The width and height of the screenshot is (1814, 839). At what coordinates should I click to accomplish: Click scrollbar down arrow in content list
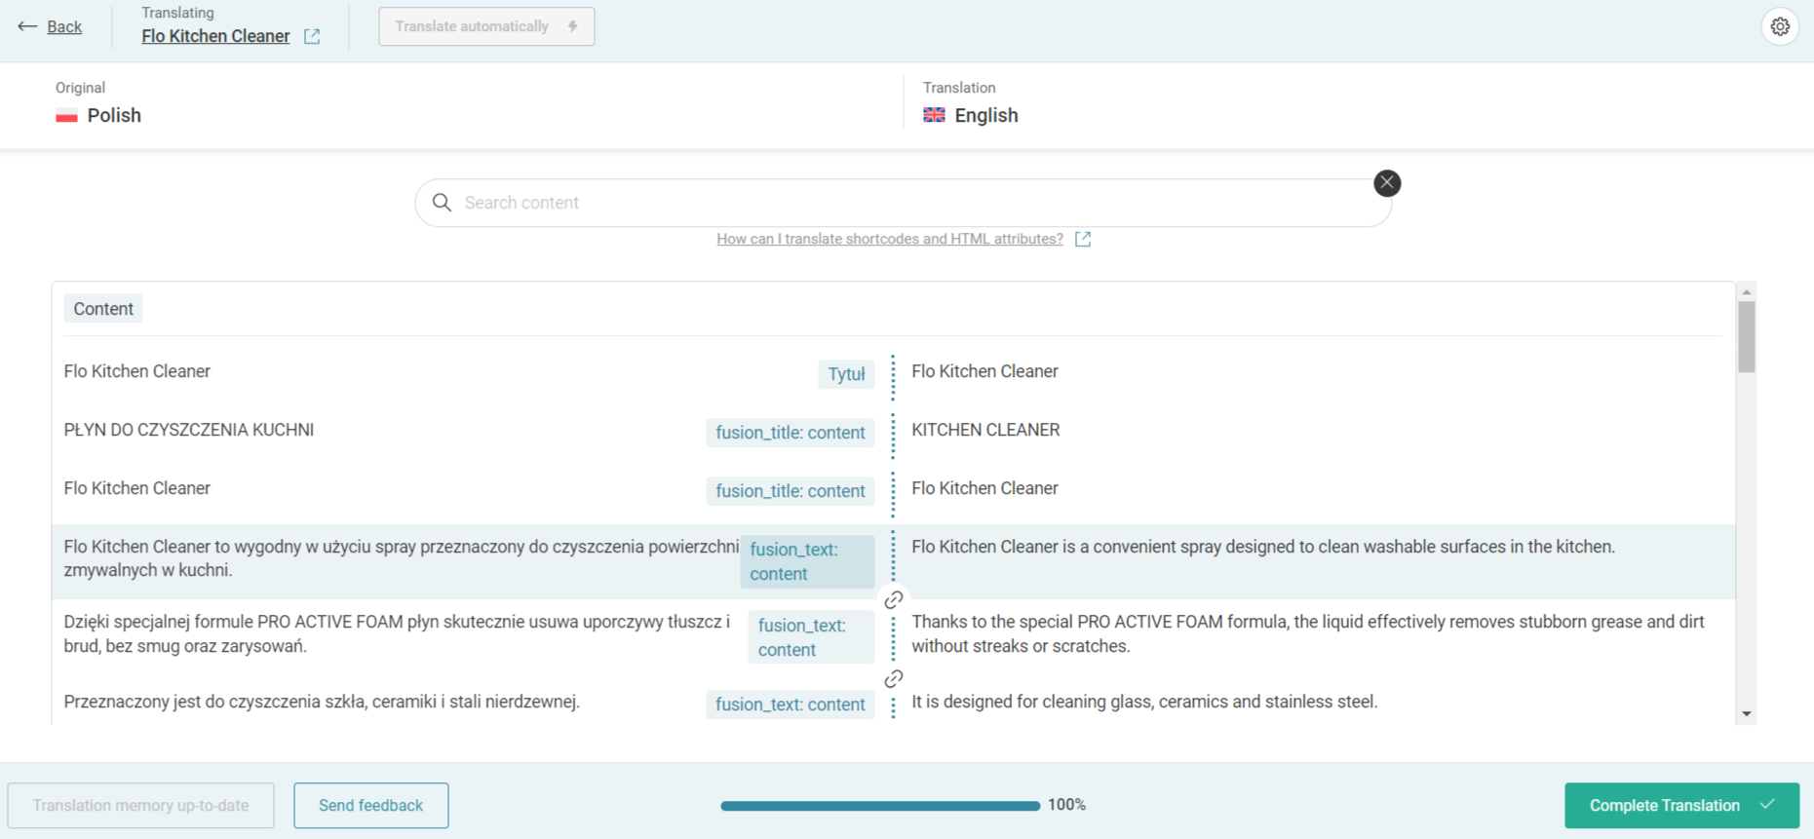click(1746, 714)
